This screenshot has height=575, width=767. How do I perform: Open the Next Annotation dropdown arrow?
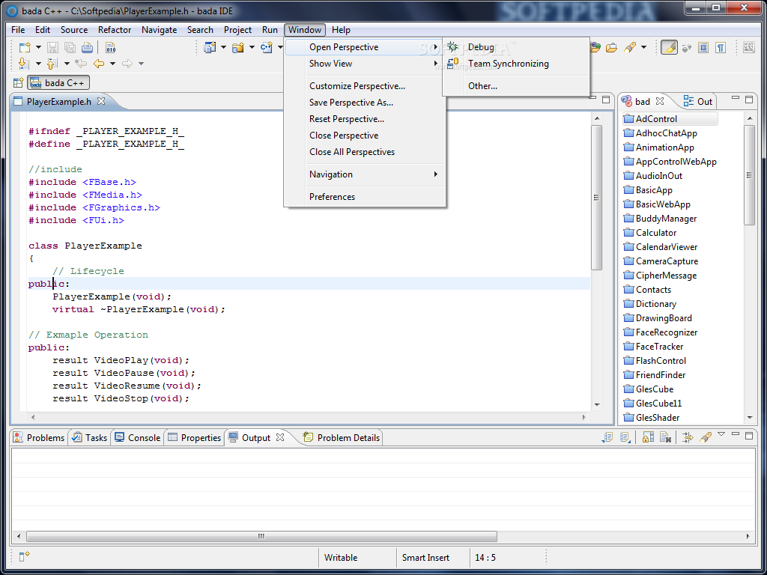38,64
